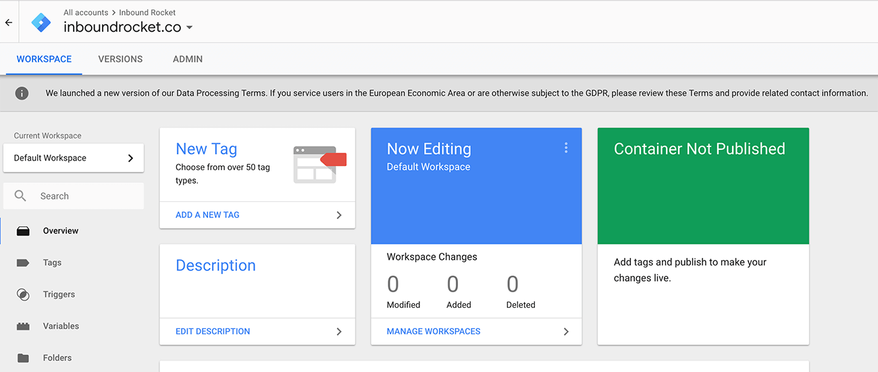Go to All accounts breadcrumb
Image resolution: width=878 pixels, height=372 pixels.
pyautogui.click(x=86, y=12)
